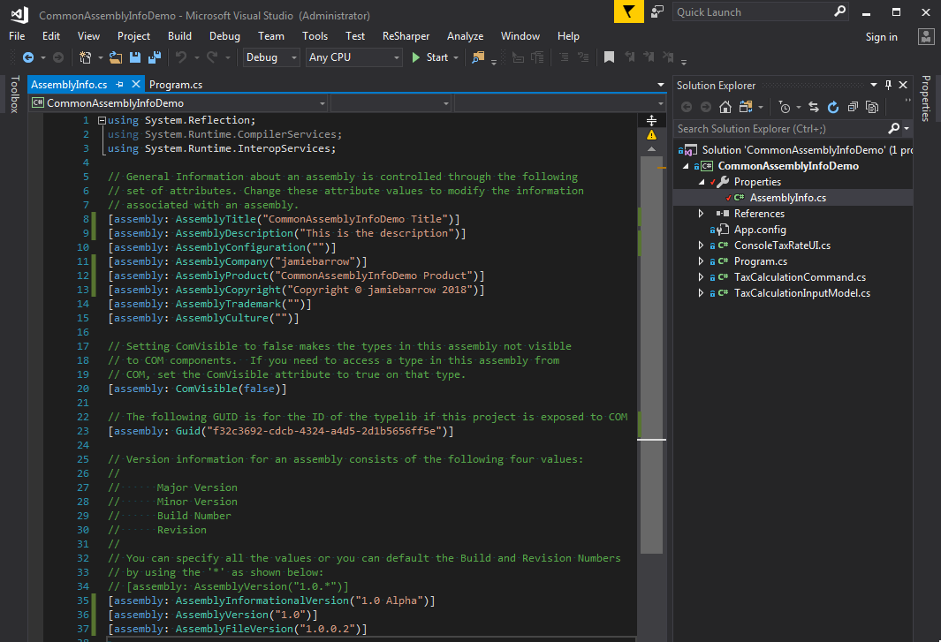Open the Tools menu
The image size is (941, 642).
click(315, 36)
